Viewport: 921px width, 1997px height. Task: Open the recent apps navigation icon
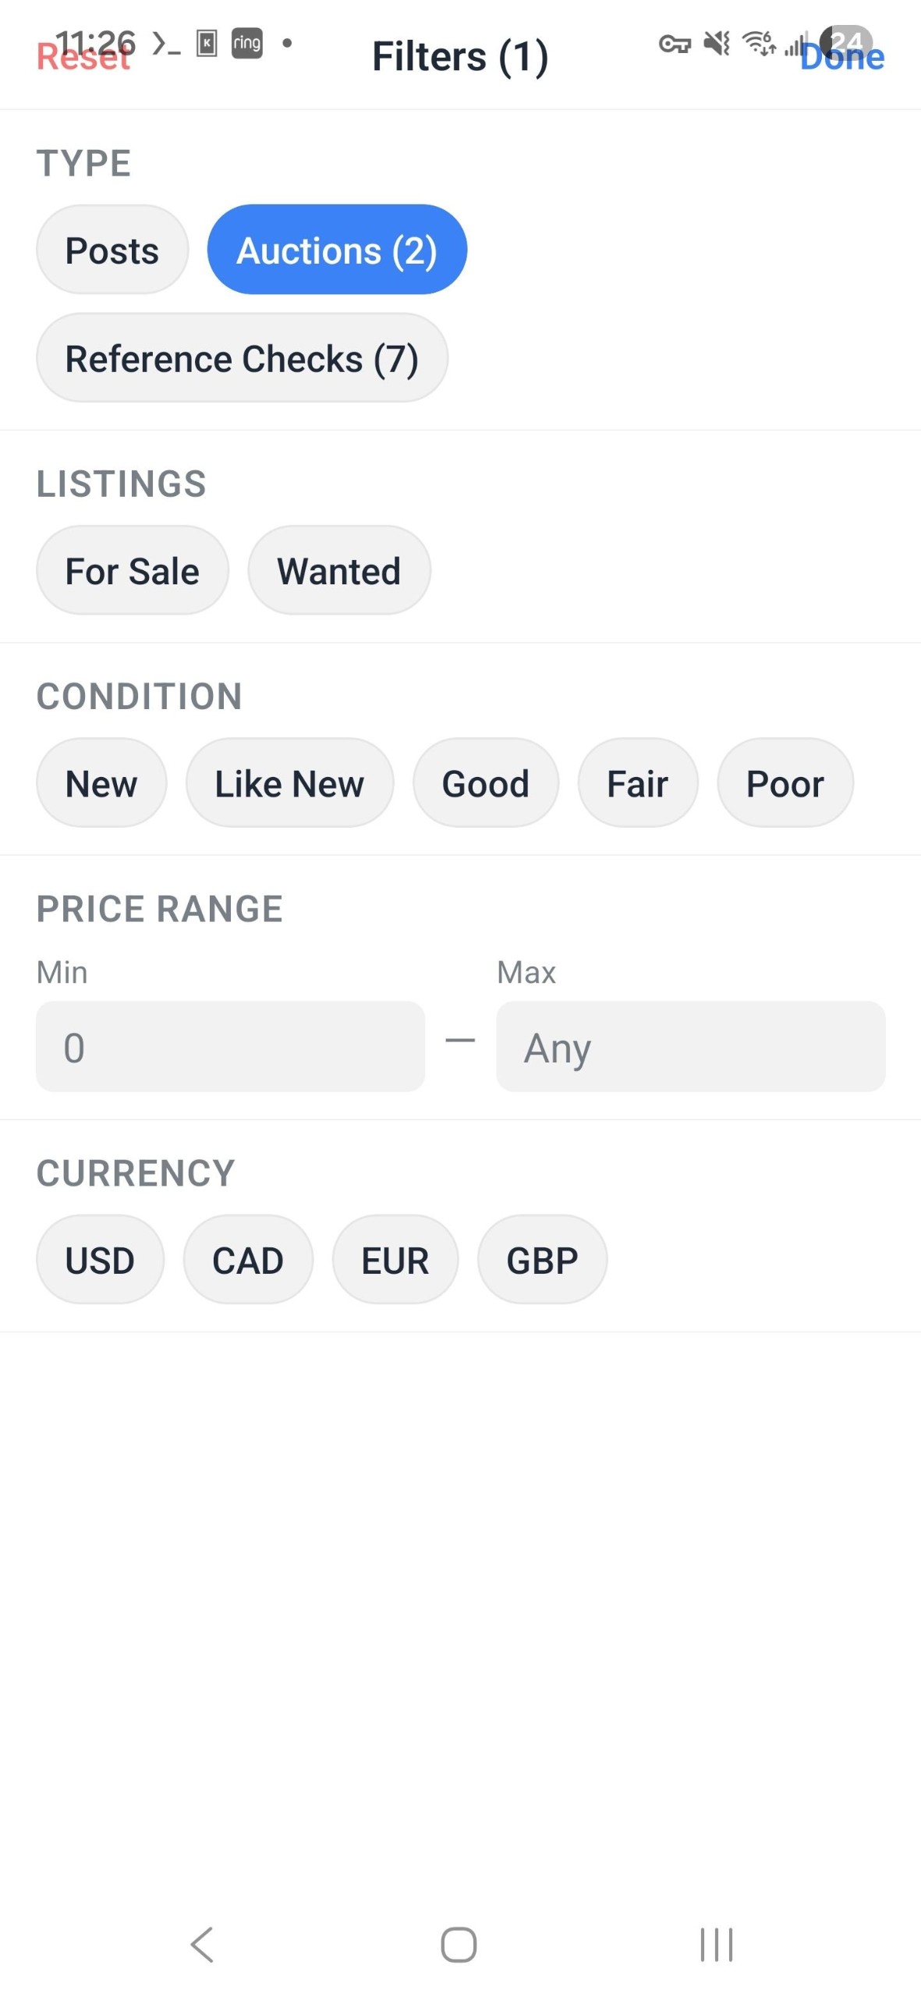tap(716, 1943)
